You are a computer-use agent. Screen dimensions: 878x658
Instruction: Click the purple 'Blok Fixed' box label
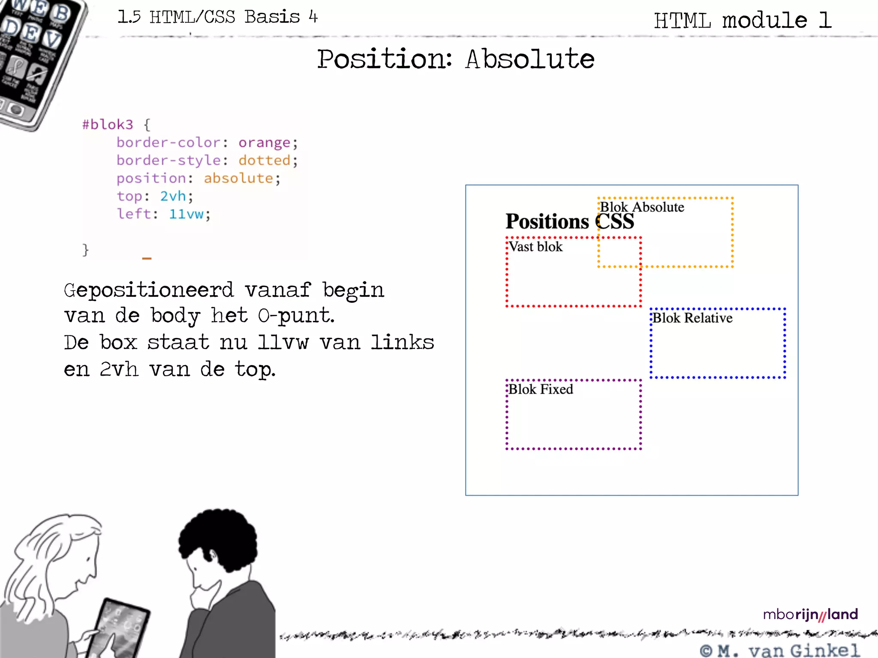point(541,389)
